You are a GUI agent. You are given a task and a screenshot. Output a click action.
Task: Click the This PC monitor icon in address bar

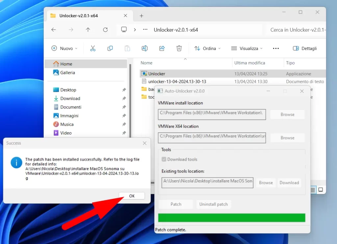point(124,29)
